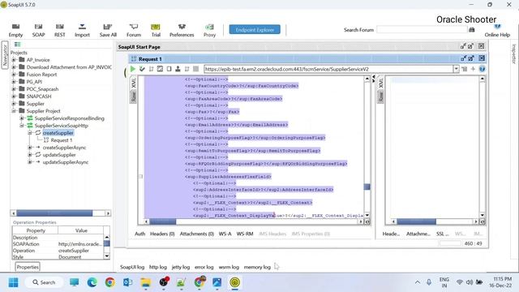Open the endpoint URL dropdown arrow

pyautogui.click(x=456, y=69)
